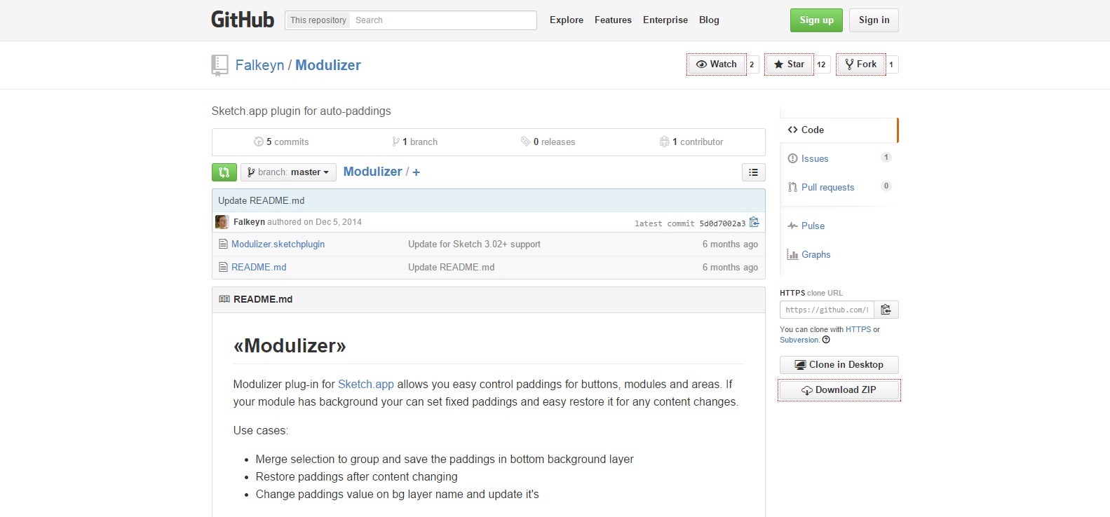This screenshot has width=1110, height=517.
Task: Open the Issues tab in the sidebar
Action: (x=815, y=159)
